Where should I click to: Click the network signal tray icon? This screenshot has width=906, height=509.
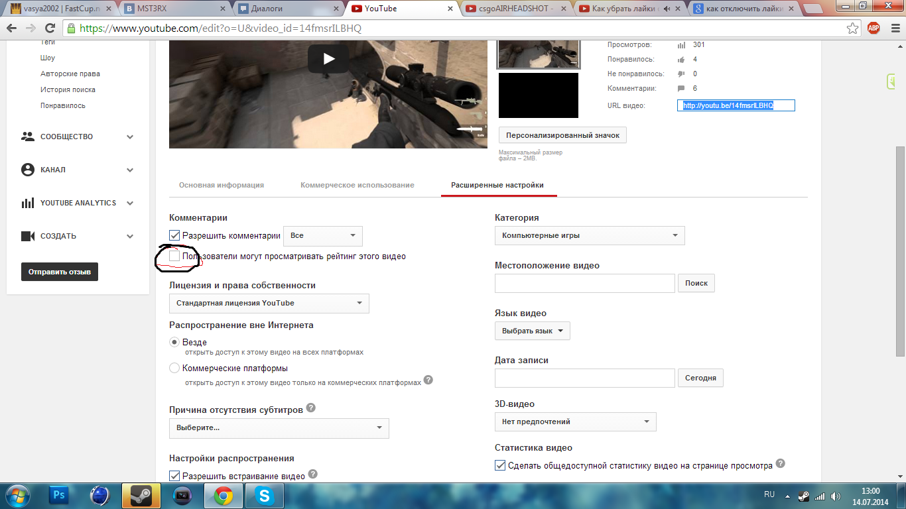[x=820, y=495]
